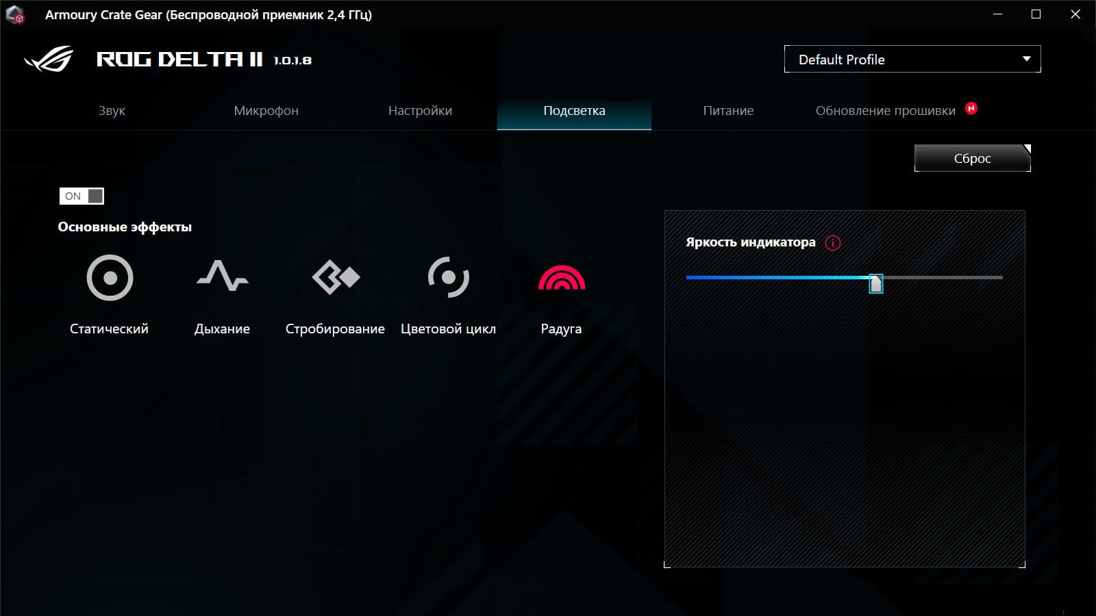
Task: Choose the Breathing effect icon
Action: (222, 277)
